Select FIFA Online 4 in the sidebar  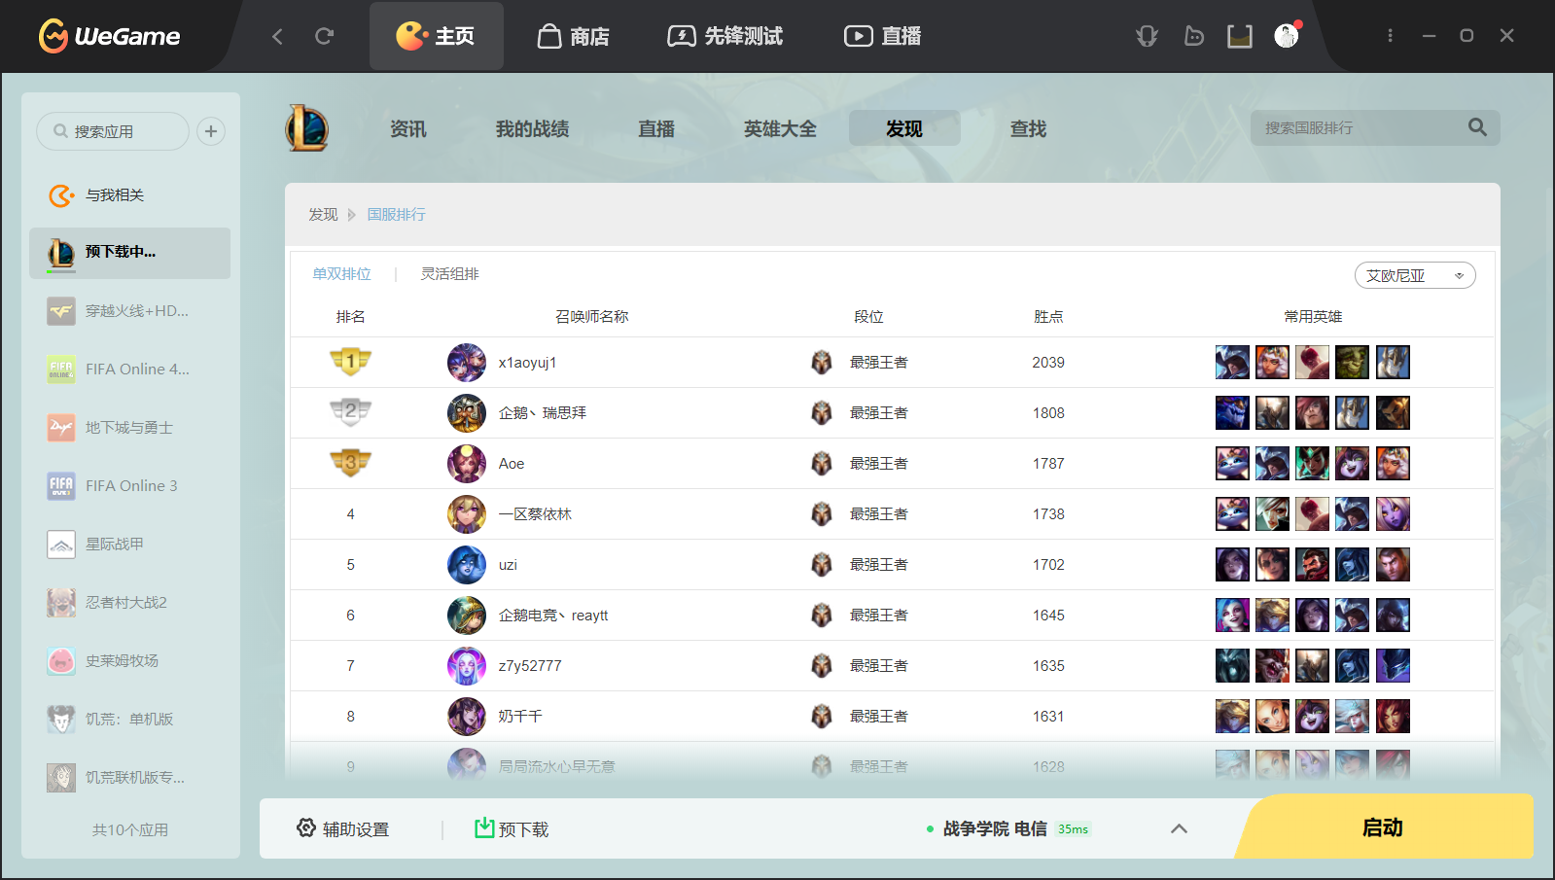129,370
